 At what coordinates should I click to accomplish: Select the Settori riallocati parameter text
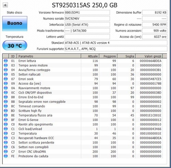coord(29,74)
